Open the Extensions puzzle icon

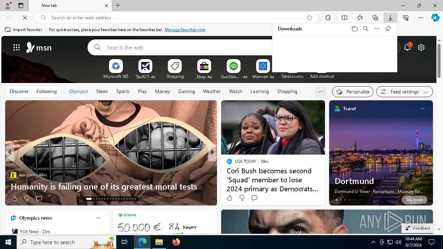[328, 18]
